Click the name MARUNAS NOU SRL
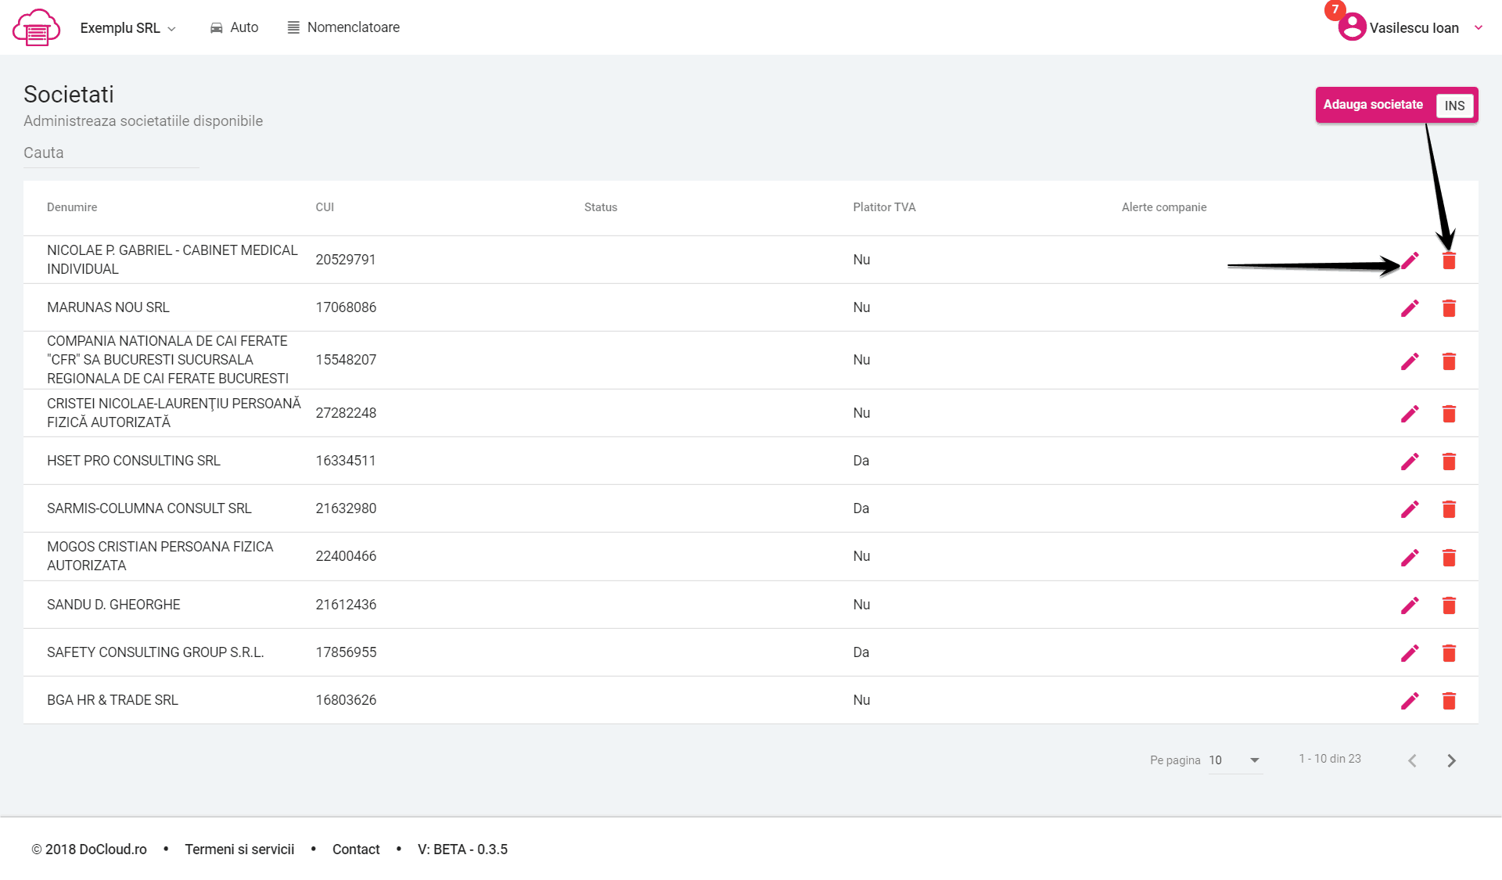 (x=108, y=307)
